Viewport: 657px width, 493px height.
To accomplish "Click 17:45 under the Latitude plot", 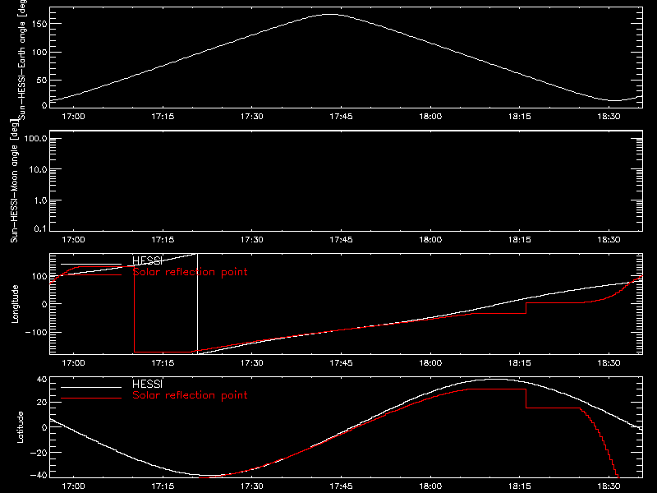I will 341,486.
